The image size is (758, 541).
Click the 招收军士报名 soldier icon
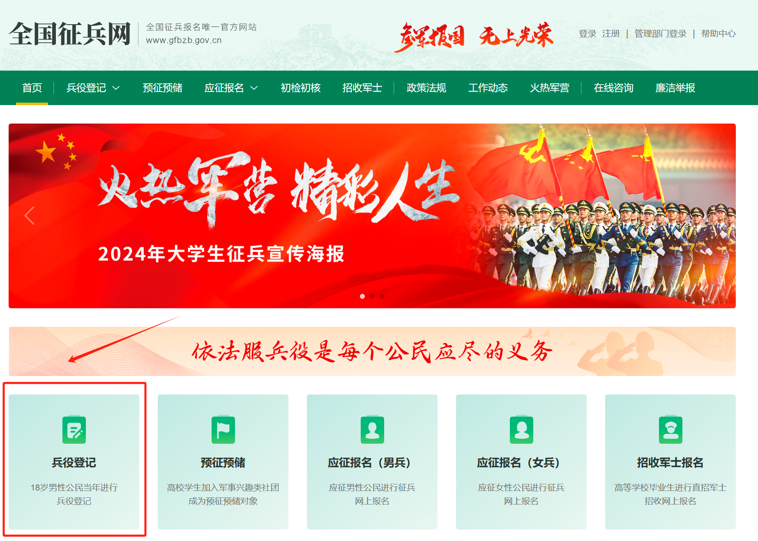click(670, 430)
